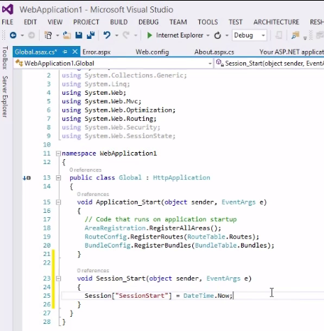Undo the last edit
The image size is (324, 331).
tap(107, 35)
